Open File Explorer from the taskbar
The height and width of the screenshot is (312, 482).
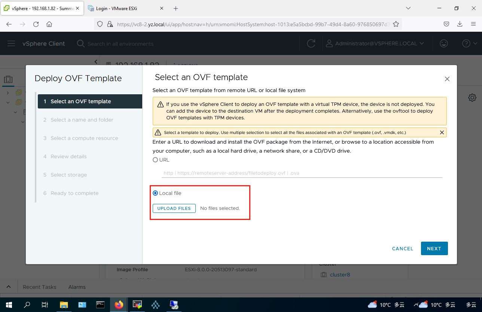pos(64,305)
